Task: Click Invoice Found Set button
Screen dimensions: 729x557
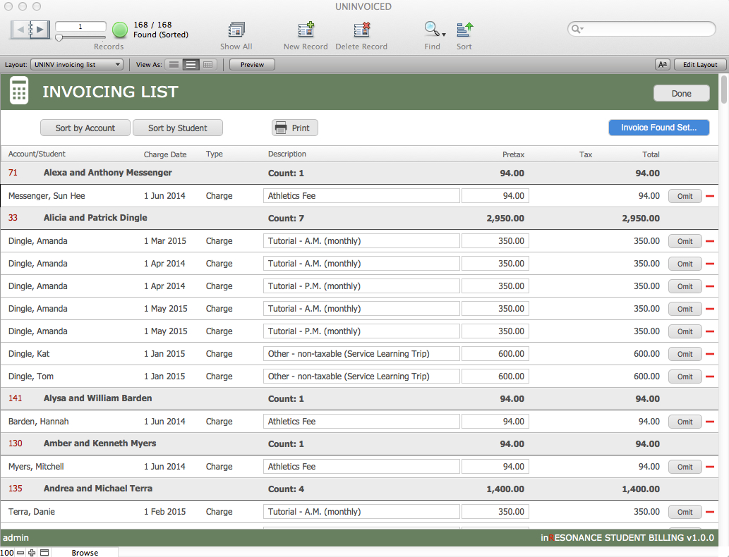Action: pyautogui.click(x=659, y=128)
